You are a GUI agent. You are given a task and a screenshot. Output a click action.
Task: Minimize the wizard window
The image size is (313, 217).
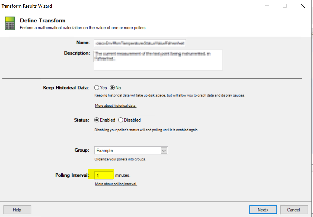(x=267, y=6)
